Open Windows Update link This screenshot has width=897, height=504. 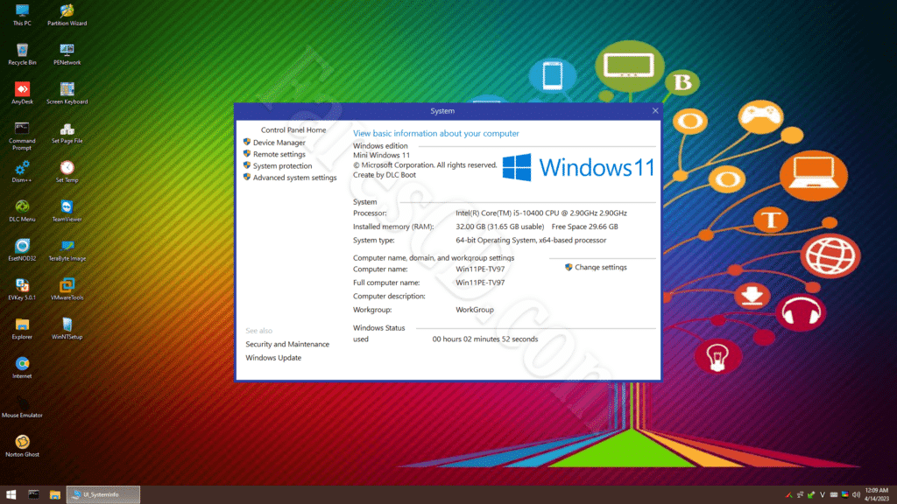tap(273, 358)
